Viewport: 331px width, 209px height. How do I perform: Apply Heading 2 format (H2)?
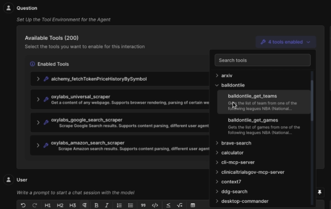pos(60,205)
